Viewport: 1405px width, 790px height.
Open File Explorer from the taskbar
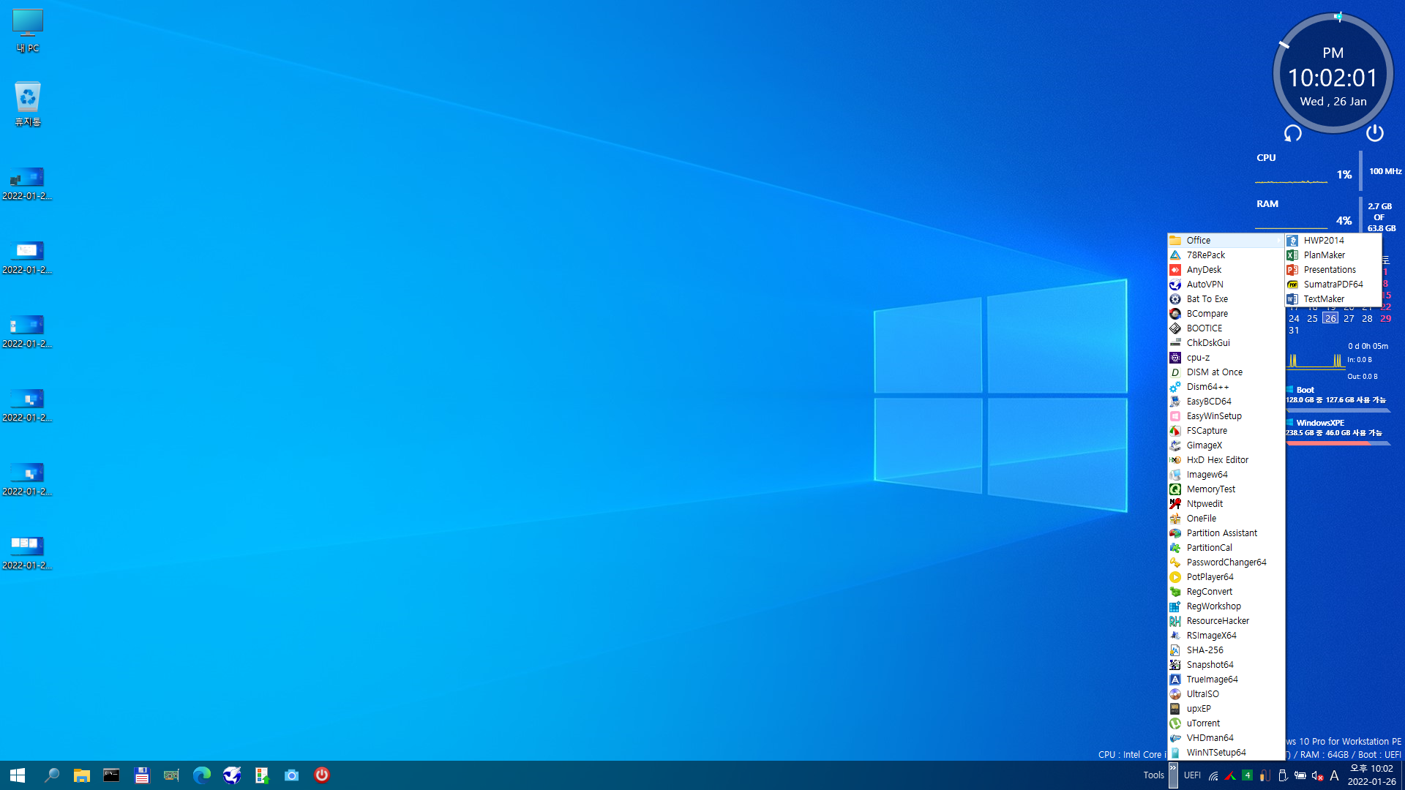pyautogui.click(x=81, y=775)
